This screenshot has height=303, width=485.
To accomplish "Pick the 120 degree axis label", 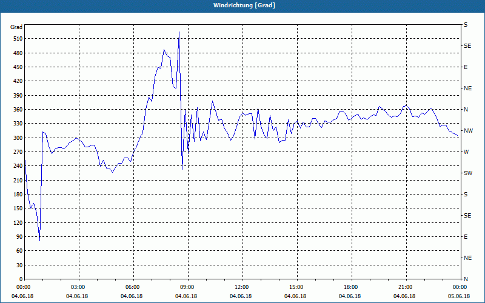I will [x=18, y=222].
